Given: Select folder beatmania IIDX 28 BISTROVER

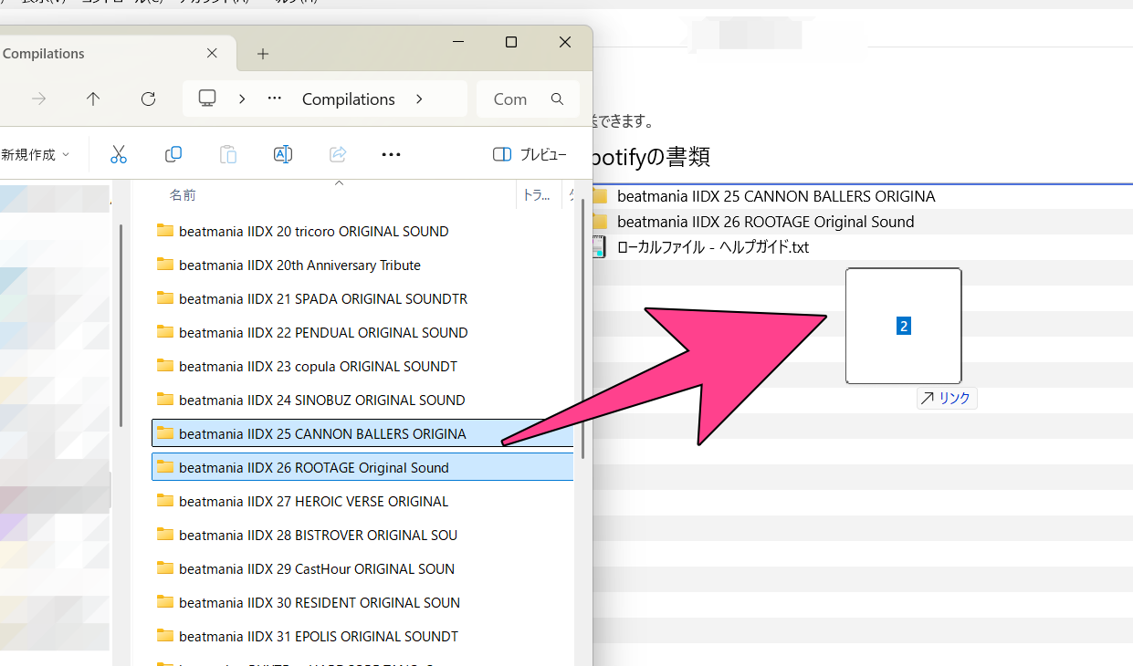Looking at the screenshot, I should coord(362,536).
